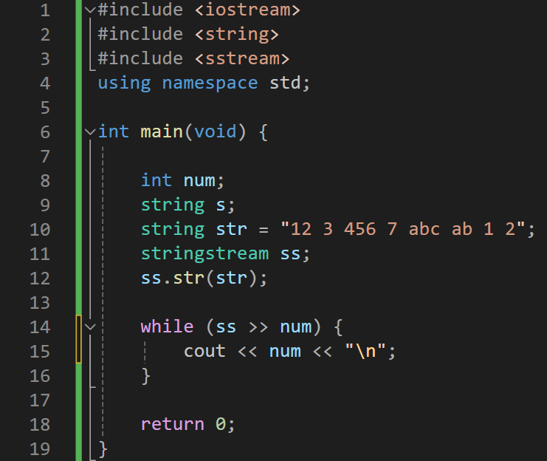547x461 pixels.
Task: Click line number 10 in gutter
Action: [x=40, y=230]
